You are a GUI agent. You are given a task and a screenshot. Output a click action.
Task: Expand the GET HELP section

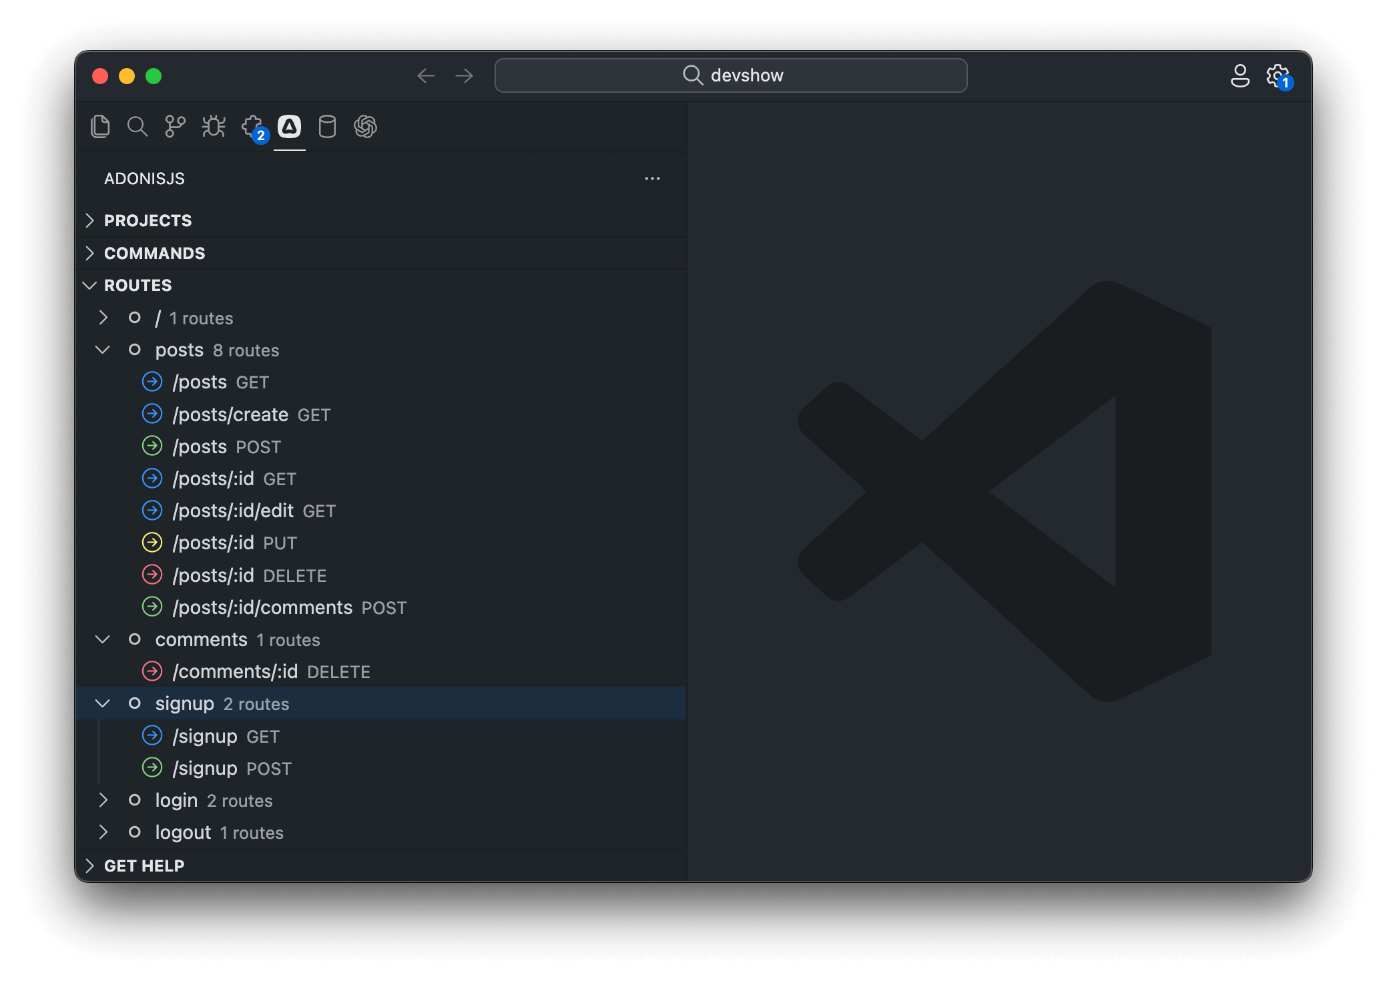[x=144, y=866]
